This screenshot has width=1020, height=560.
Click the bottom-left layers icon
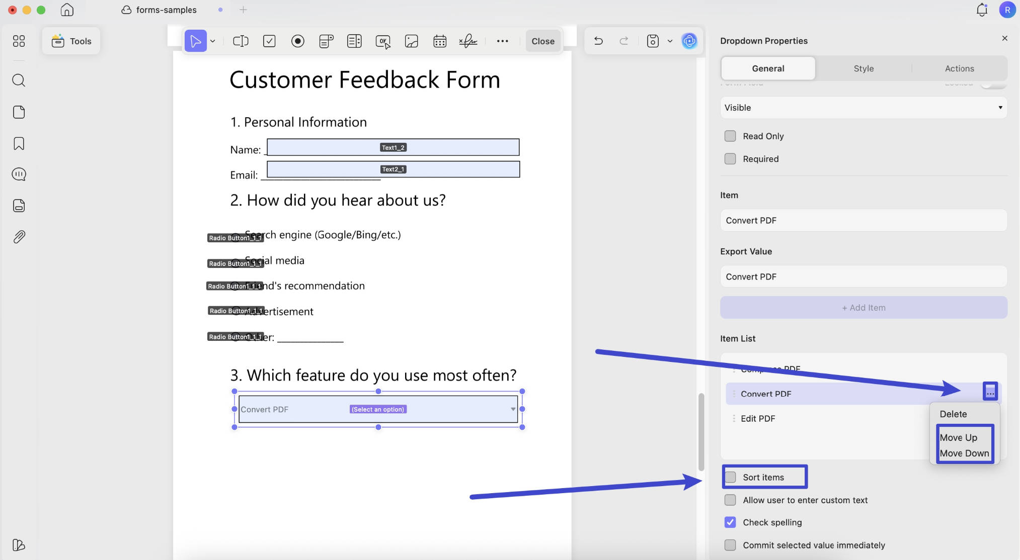pos(19,545)
